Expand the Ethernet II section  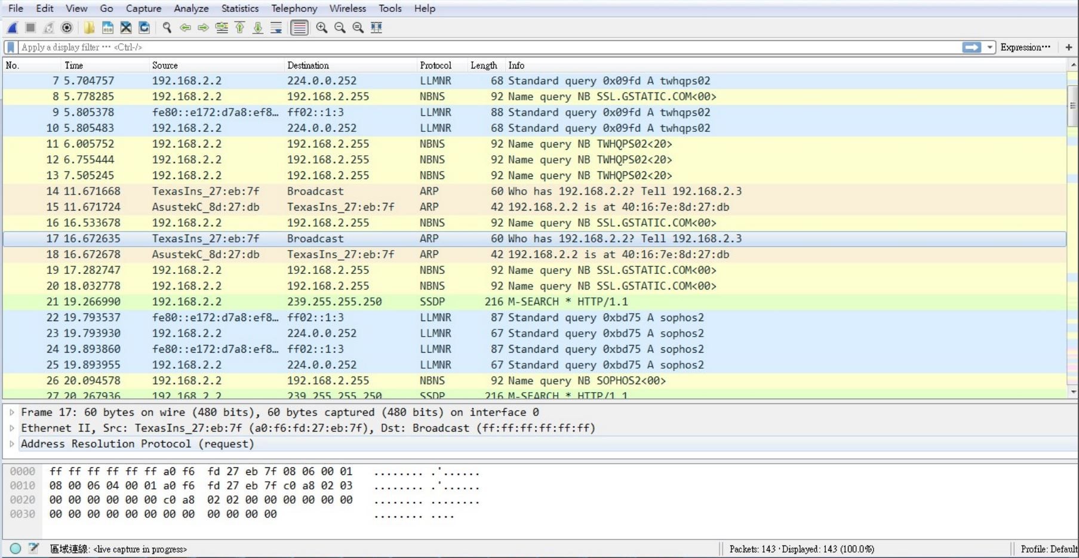coord(12,428)
